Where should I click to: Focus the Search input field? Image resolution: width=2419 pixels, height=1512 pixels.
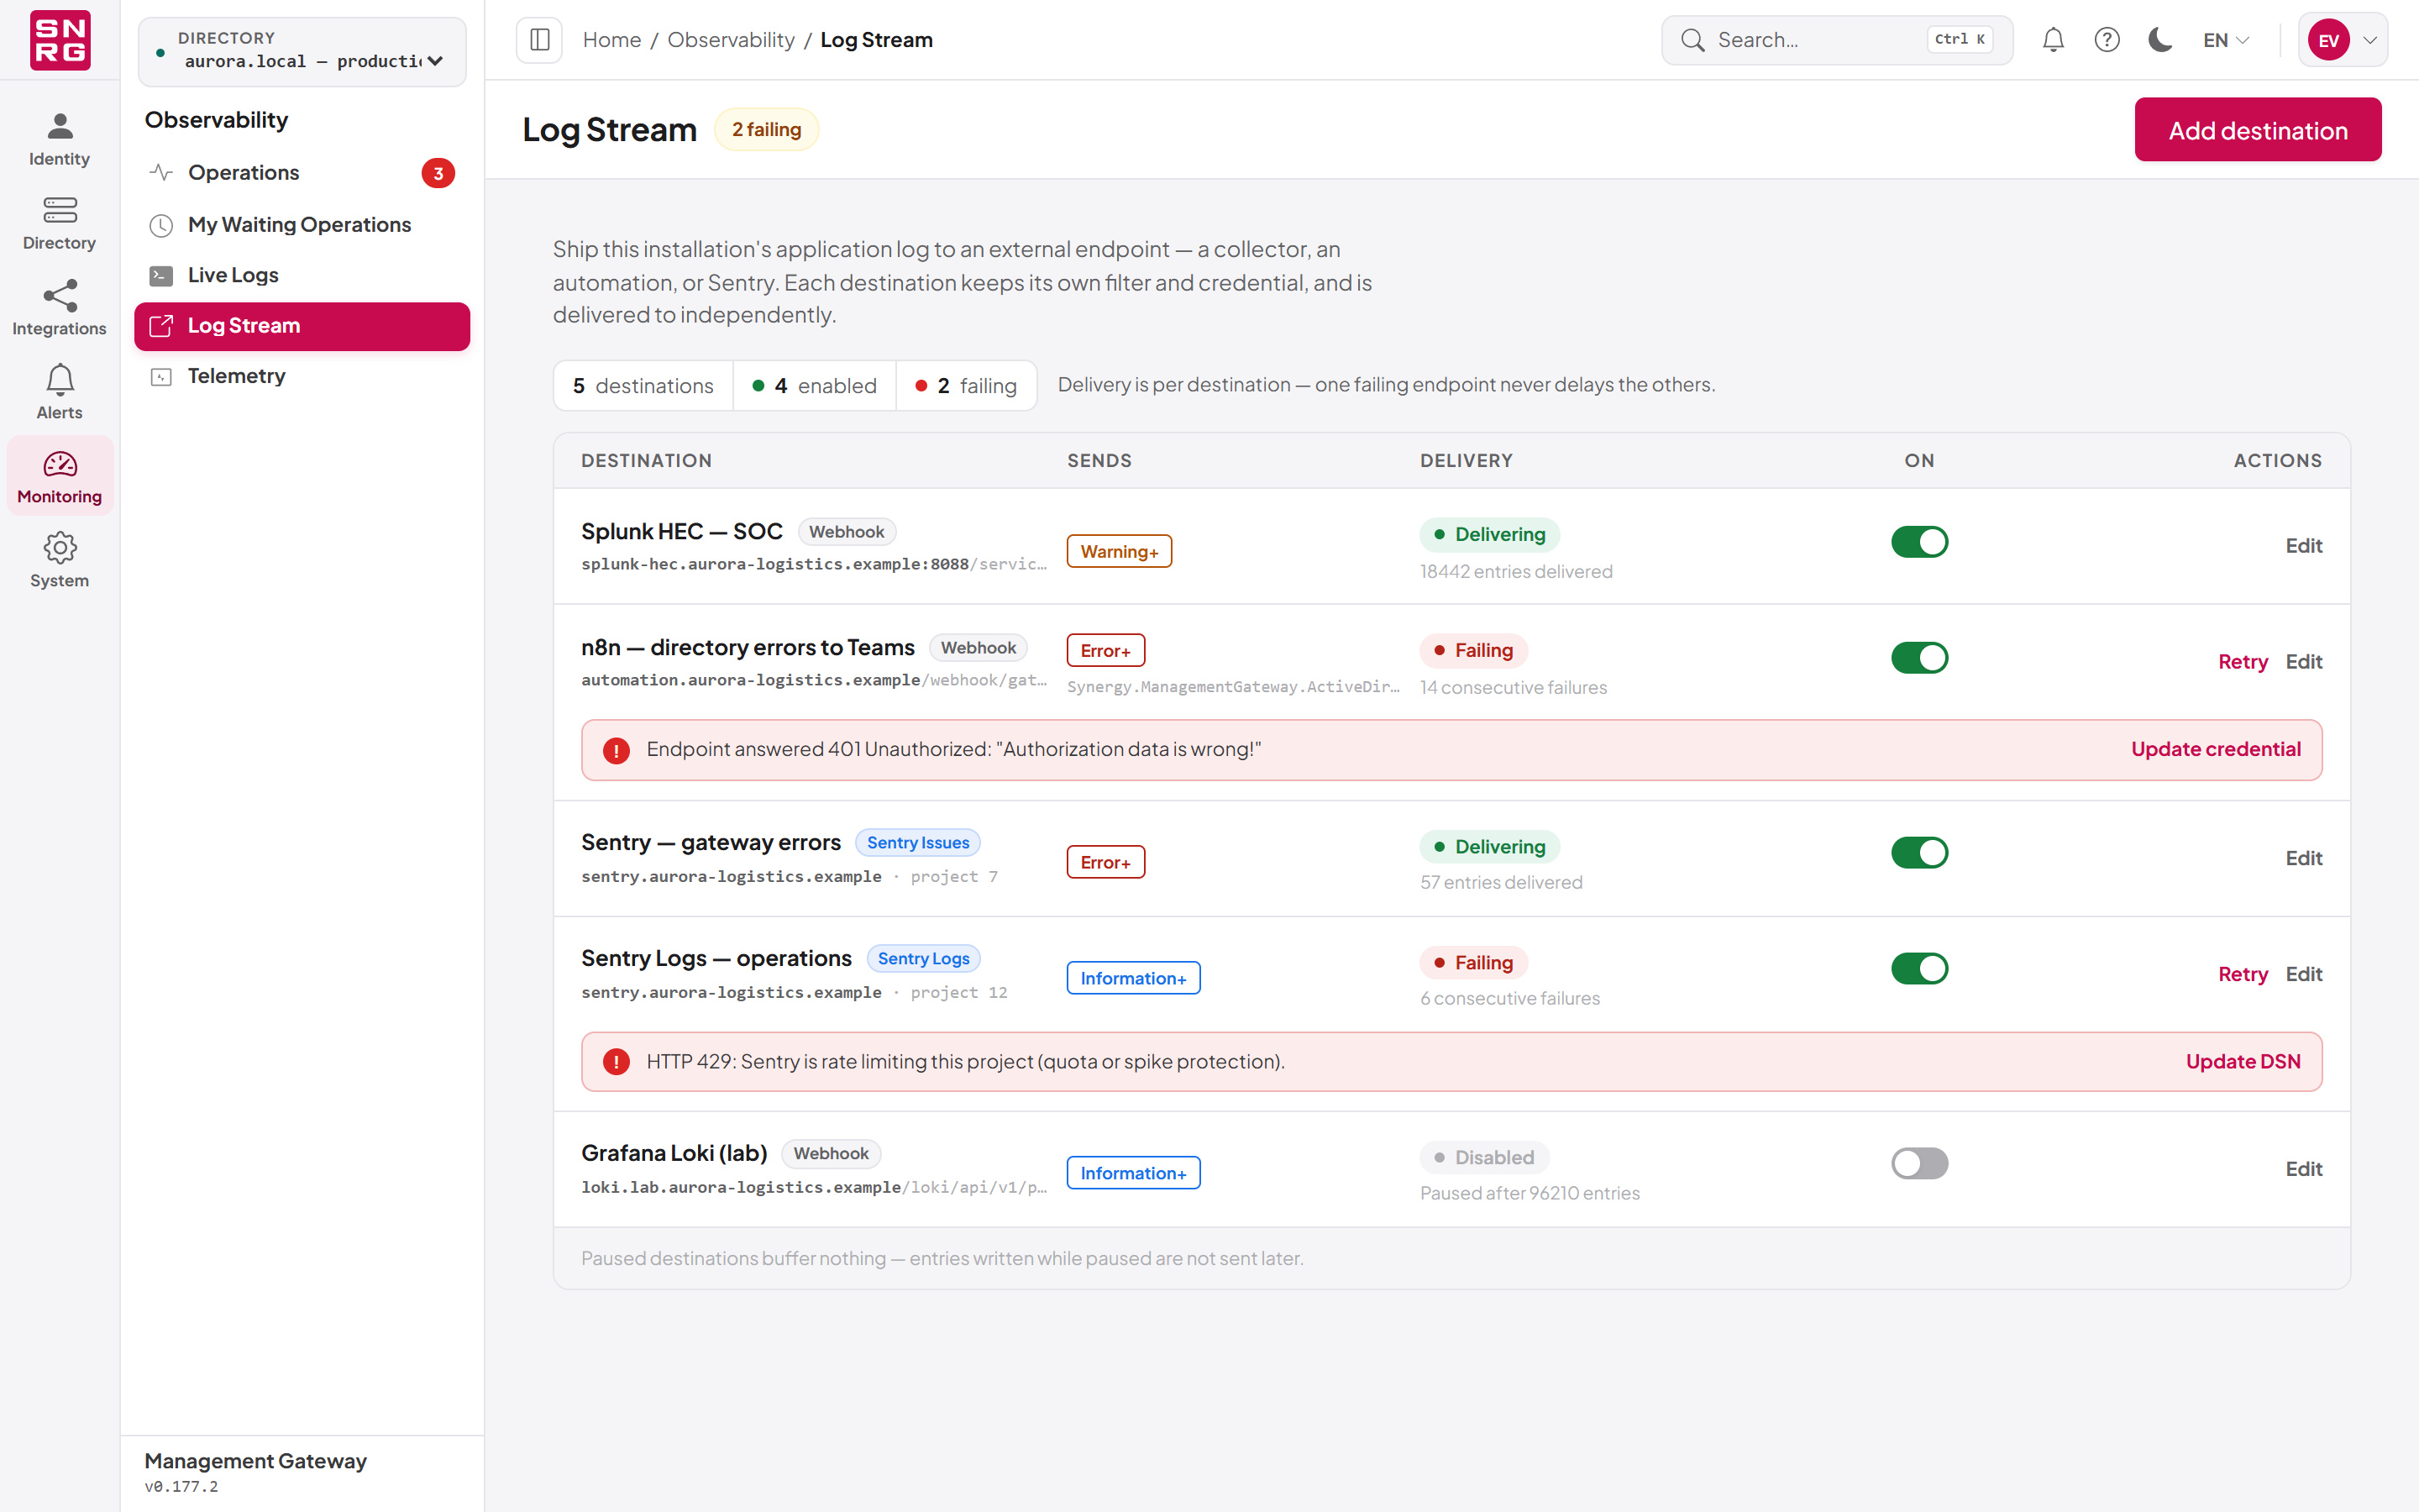[x=1836, y=40]
